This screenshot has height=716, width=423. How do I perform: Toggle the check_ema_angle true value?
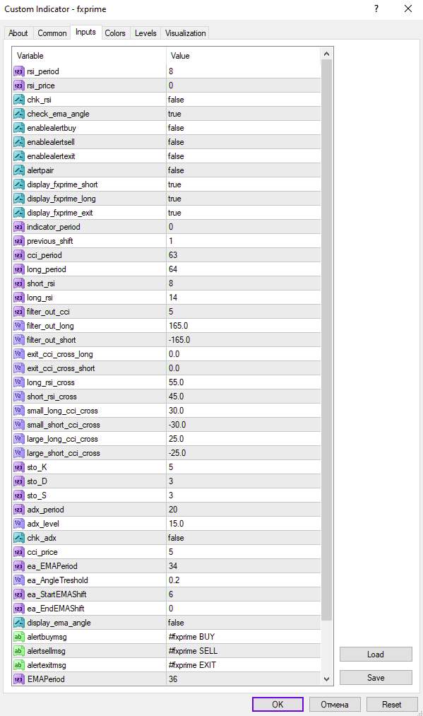click(244, 114)
